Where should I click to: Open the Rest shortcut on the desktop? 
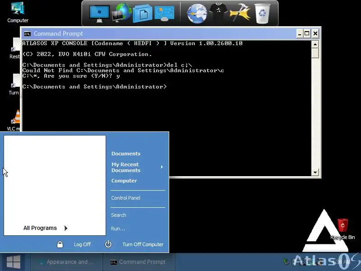click(15, 48)
